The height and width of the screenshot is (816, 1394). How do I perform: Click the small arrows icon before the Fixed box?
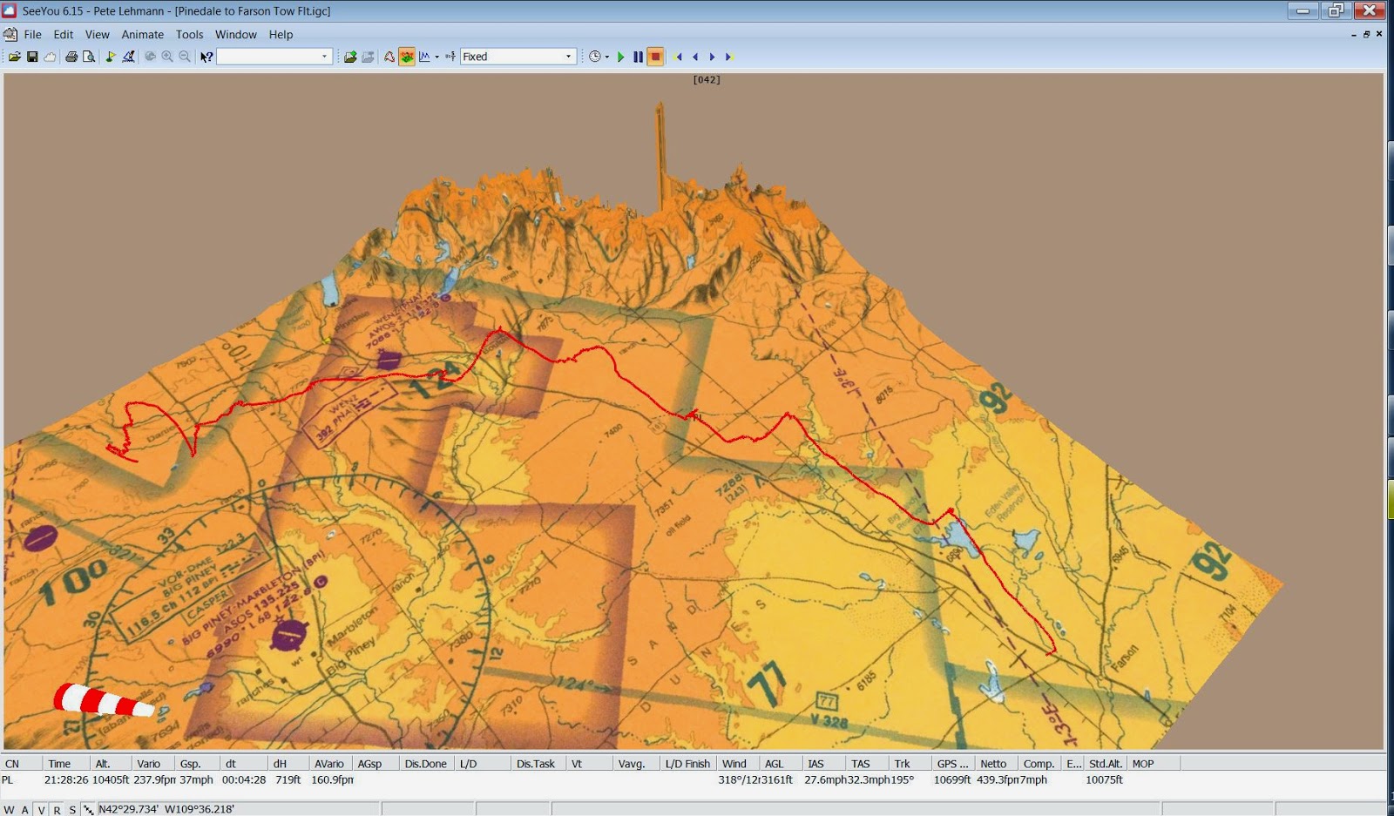[450, 57]
